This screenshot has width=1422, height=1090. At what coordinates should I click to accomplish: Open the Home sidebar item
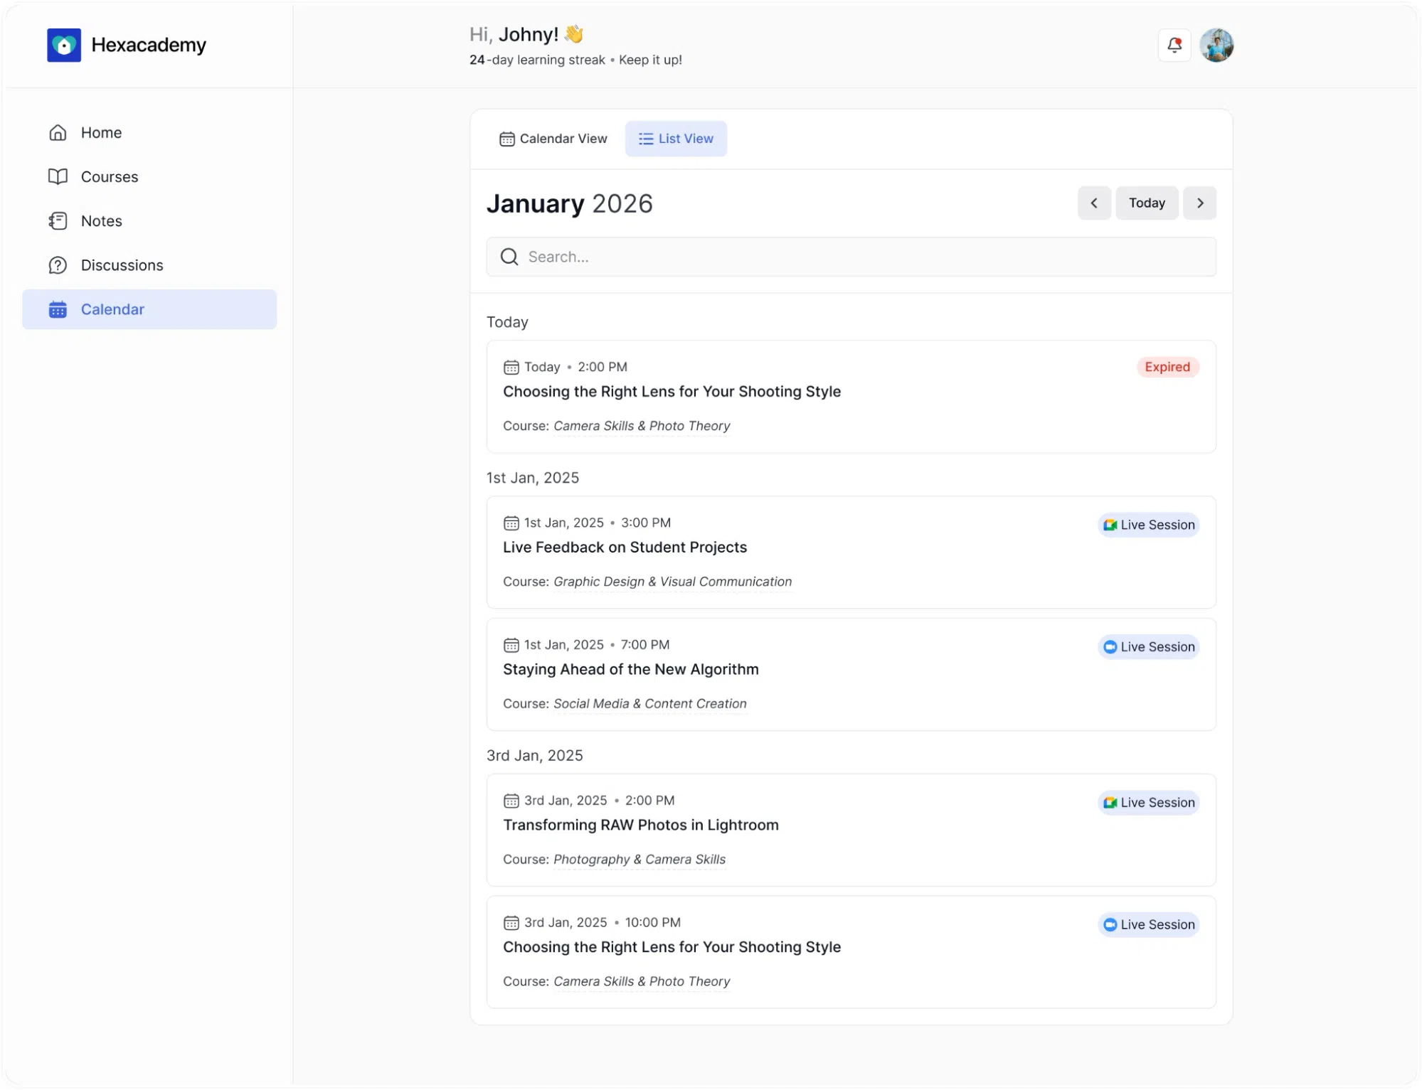point(149,133)
